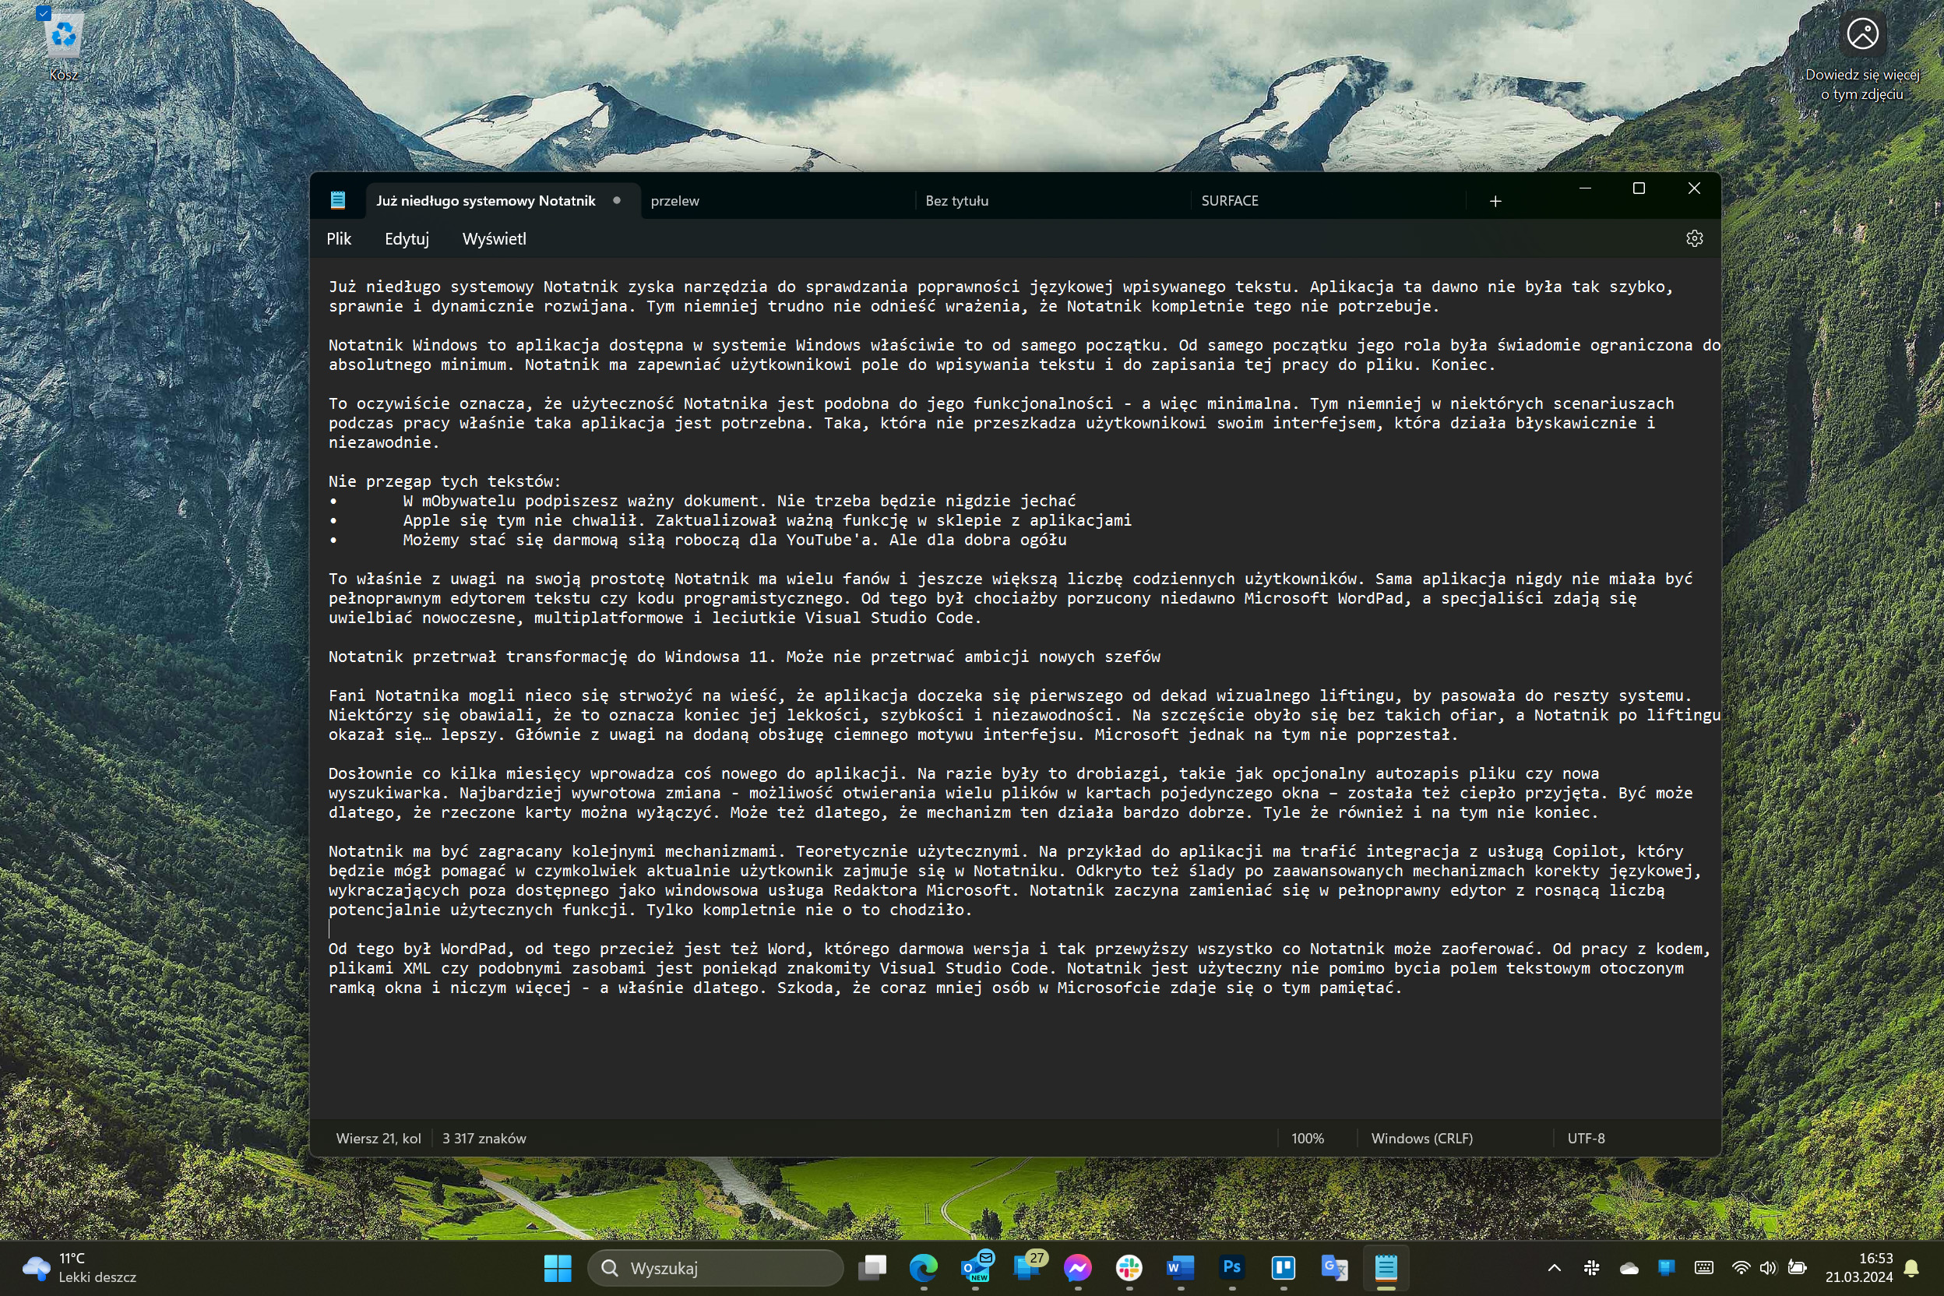This screenshot has width=1944, height=1296.
Task: Click the Notepad app icon in title bar
Action: (x=337, y=200)
